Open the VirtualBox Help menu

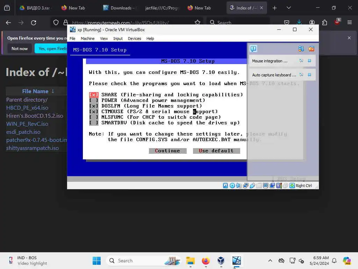(150, 39)
